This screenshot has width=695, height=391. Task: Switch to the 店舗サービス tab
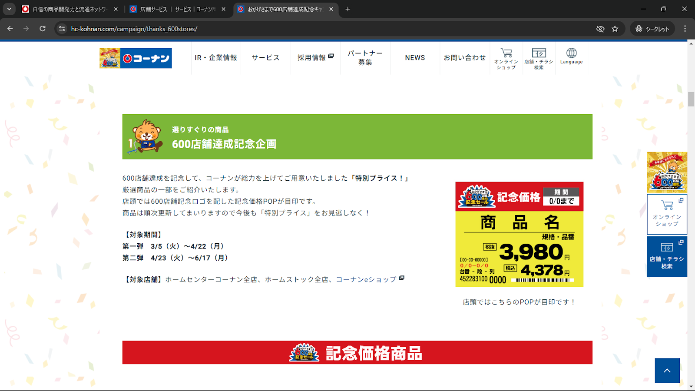tap(178, 9)
